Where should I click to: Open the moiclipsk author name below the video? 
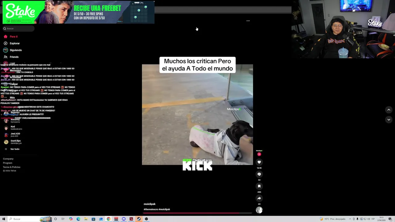150,204
